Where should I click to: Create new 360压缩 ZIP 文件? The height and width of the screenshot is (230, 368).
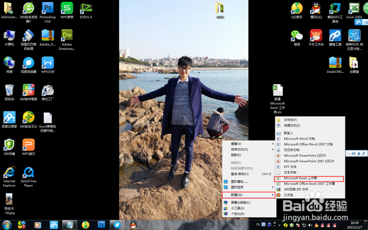(x=310, y=189)
